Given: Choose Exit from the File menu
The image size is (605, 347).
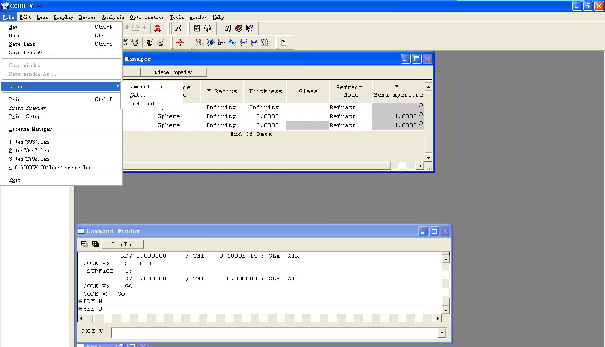Looking at the screenshot, I should [61, 180].
